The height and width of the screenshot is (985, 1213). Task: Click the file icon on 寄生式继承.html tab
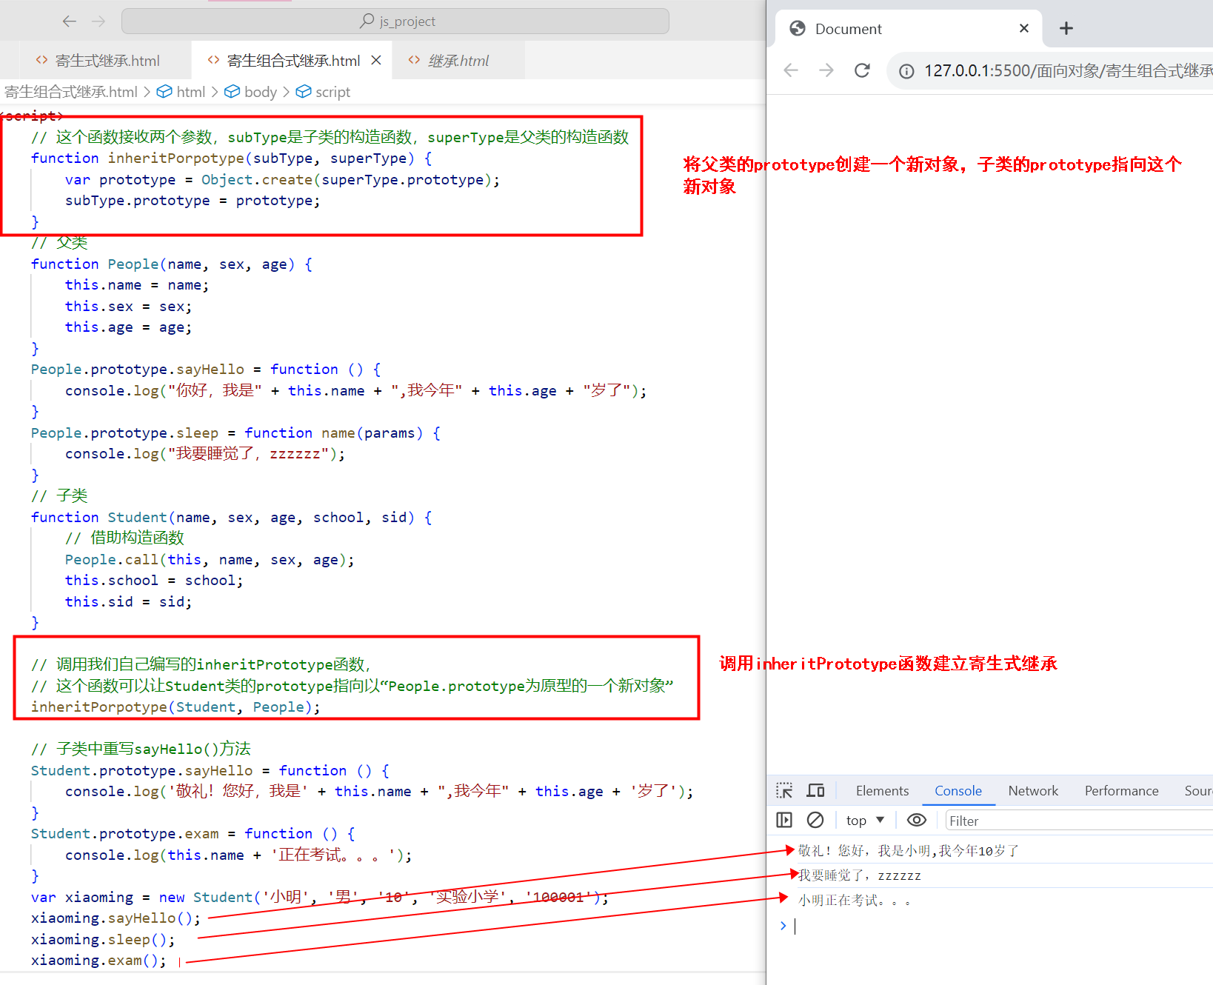tap(41, 60)
